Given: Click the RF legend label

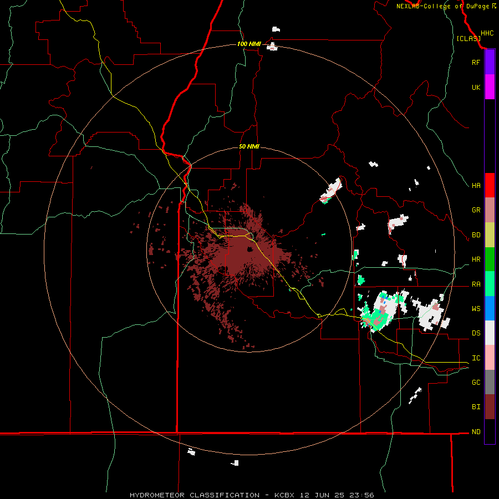Looking at the screenshot, I should [x=476, y=62].
